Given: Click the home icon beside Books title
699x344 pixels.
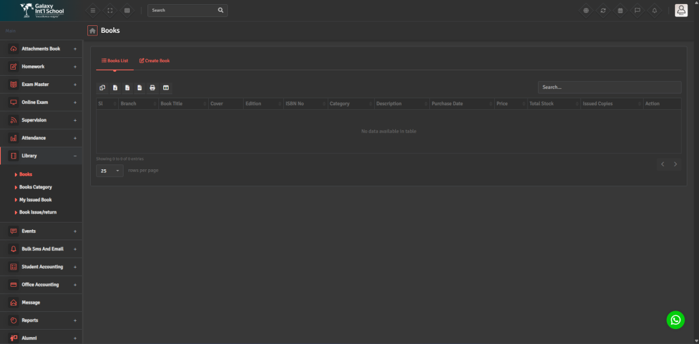Looking at the screenshot, I should 92,31.
